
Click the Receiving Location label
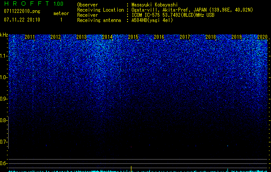(x=100, y=10)
